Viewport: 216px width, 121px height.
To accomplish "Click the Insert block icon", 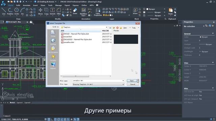I will pos(135,11).
